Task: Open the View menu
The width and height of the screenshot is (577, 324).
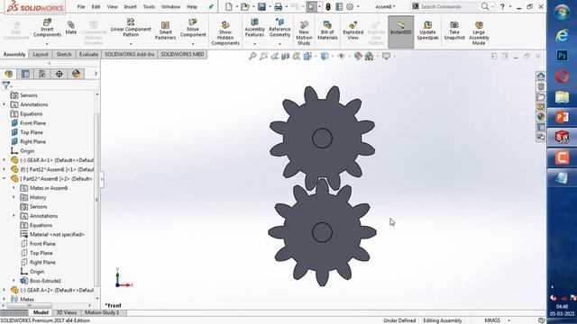Action: coord(112,6)
